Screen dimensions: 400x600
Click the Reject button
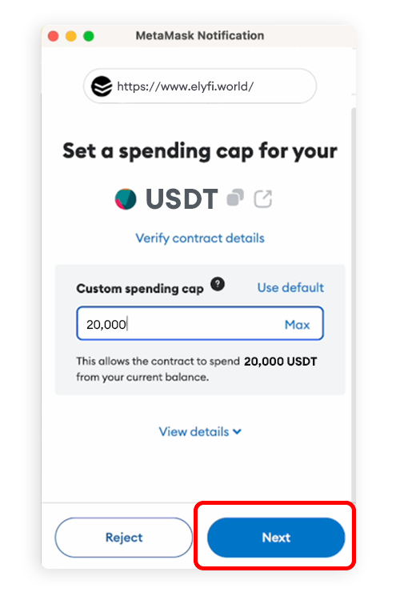[124, 538]
